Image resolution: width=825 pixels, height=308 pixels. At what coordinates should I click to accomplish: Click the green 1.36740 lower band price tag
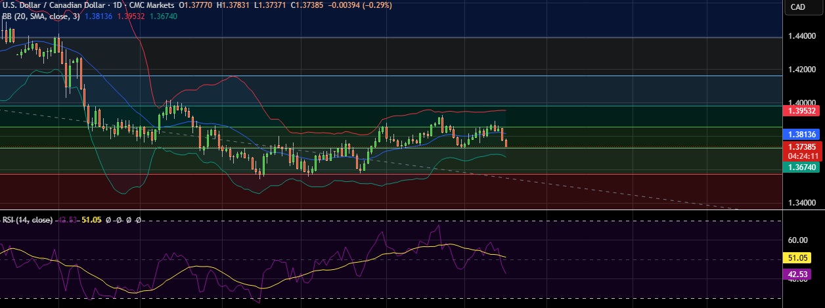[x=802, y=168]
